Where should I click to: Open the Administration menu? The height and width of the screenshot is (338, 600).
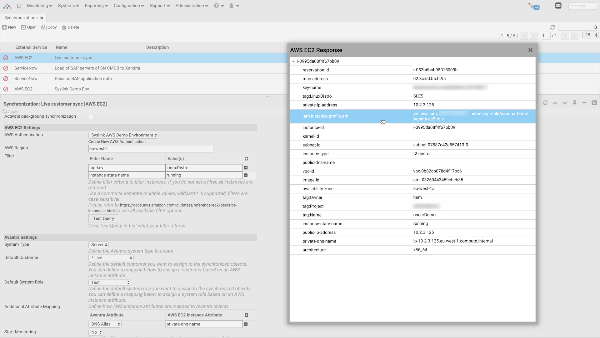[192, 6]
